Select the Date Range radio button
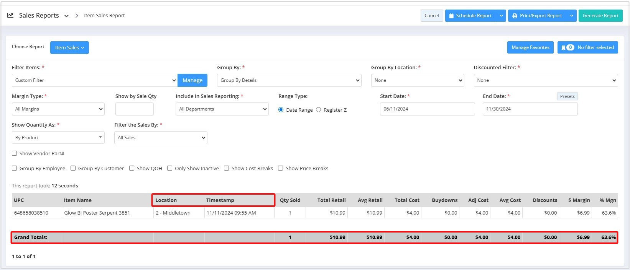 281,110
